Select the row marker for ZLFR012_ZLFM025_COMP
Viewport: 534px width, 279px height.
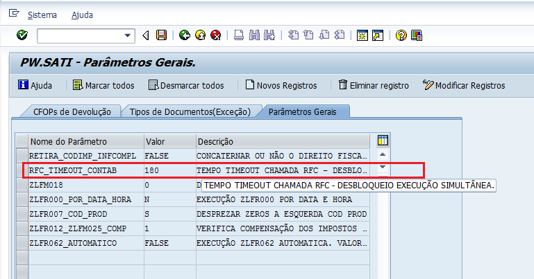pos(22,228)
